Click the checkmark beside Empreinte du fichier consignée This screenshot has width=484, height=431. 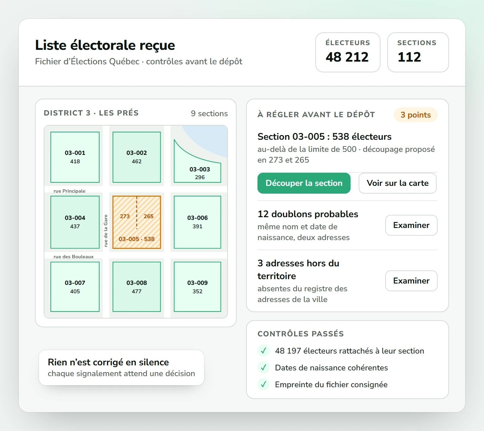pos(264,385)
